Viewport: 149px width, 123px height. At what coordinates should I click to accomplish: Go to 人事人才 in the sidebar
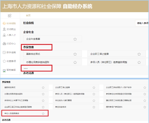click(x=9, y=35)
